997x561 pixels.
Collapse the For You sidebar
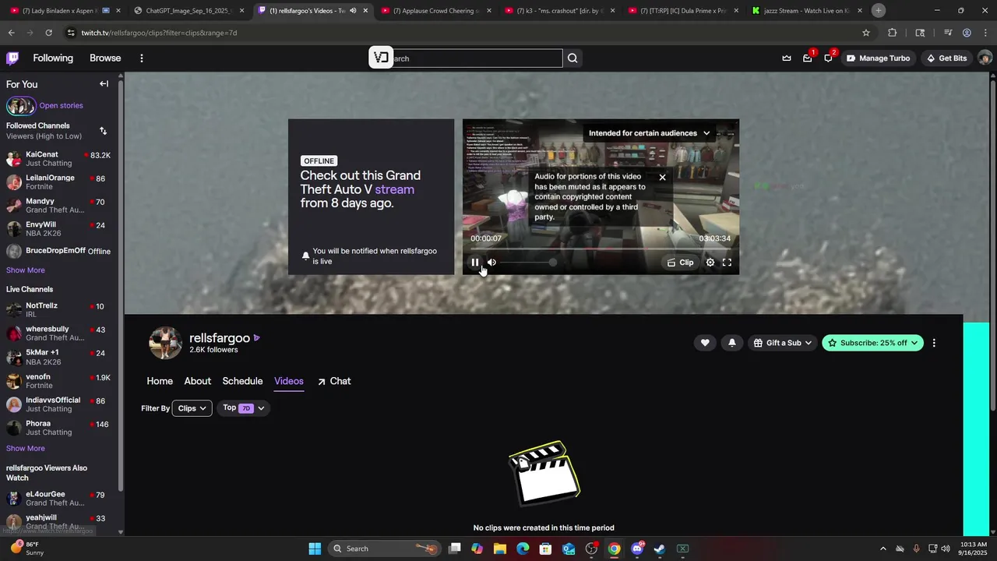pos(104,84)
